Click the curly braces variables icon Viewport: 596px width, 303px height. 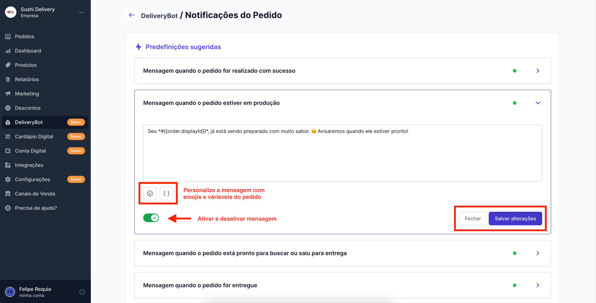pos(166,193)
